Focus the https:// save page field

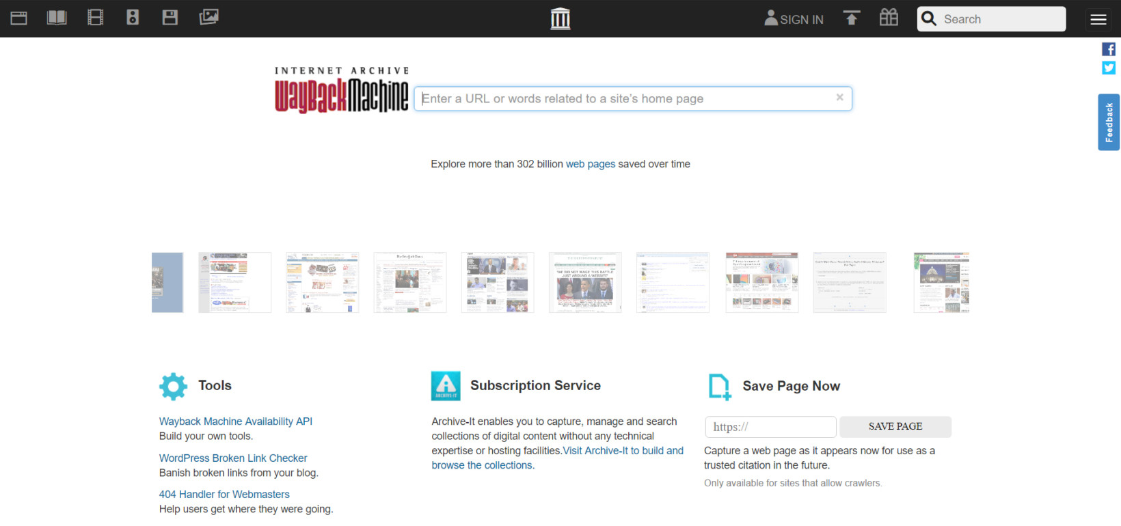770,427
